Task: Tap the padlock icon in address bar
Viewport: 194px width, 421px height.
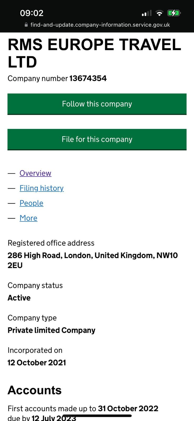Action: click(x=26, y=25)
